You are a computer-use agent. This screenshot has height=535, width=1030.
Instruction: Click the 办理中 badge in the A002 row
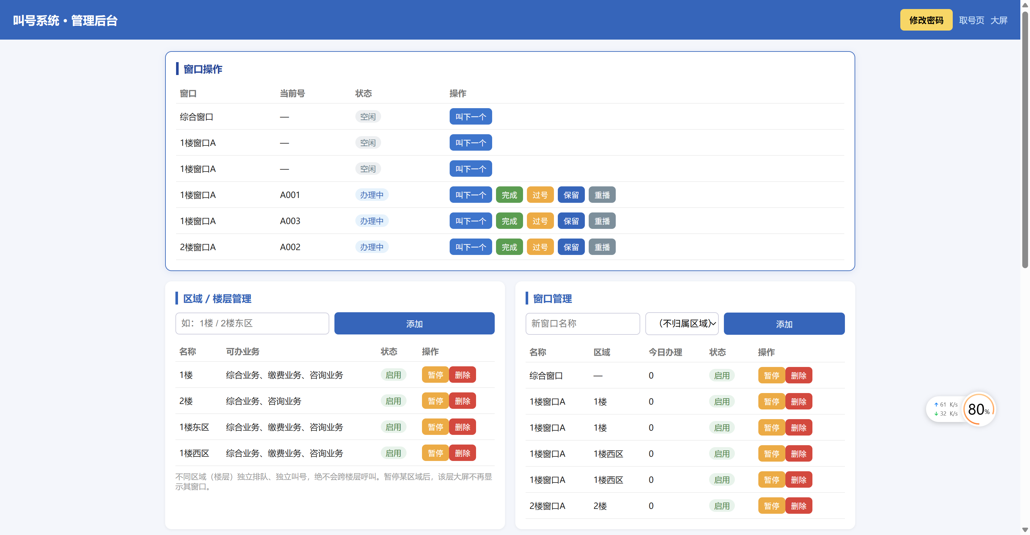(x=371, y=247)
